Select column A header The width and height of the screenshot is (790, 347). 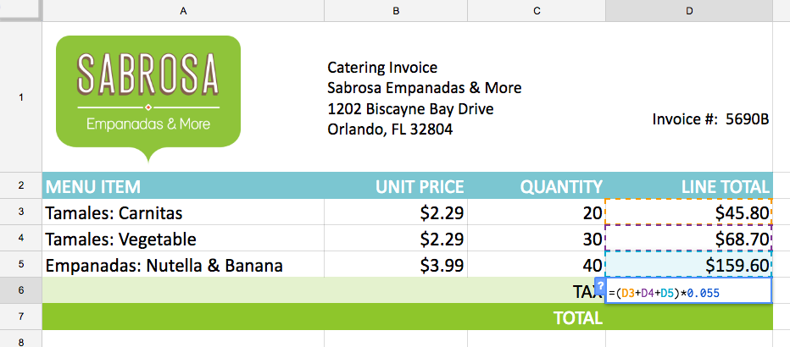click(x=183, y=11)
